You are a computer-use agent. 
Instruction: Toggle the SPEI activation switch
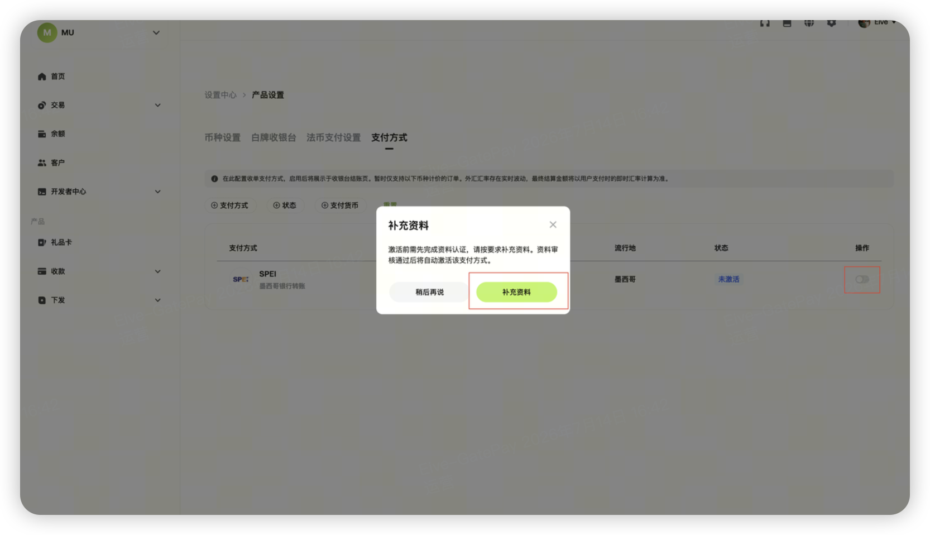[862, 279]
